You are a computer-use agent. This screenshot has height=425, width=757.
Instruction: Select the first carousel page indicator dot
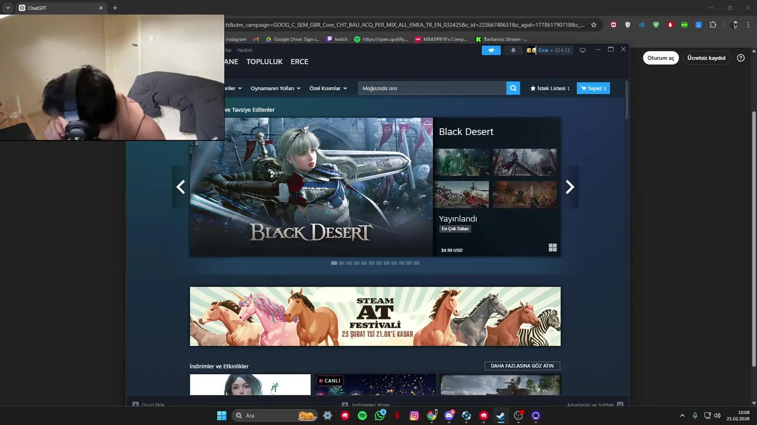tap(334, 263)
